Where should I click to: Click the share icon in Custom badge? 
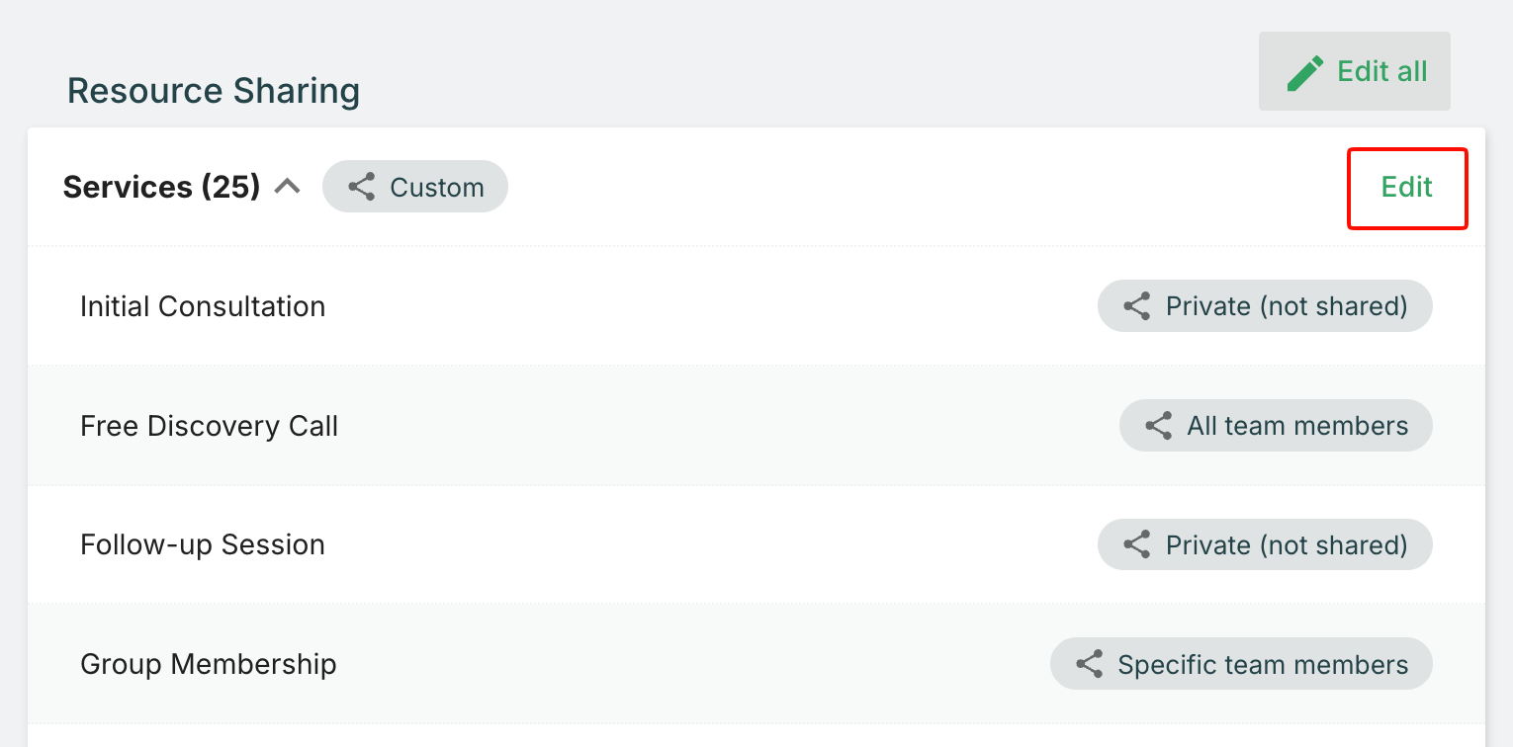tap(362, 187)
